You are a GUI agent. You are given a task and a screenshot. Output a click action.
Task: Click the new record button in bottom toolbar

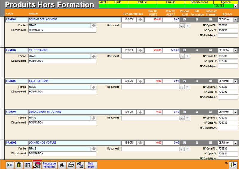10,165
